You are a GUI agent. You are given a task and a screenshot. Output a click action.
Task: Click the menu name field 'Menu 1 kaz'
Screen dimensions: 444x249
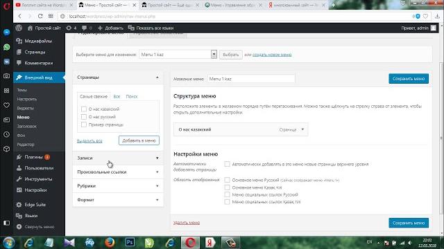251,79
